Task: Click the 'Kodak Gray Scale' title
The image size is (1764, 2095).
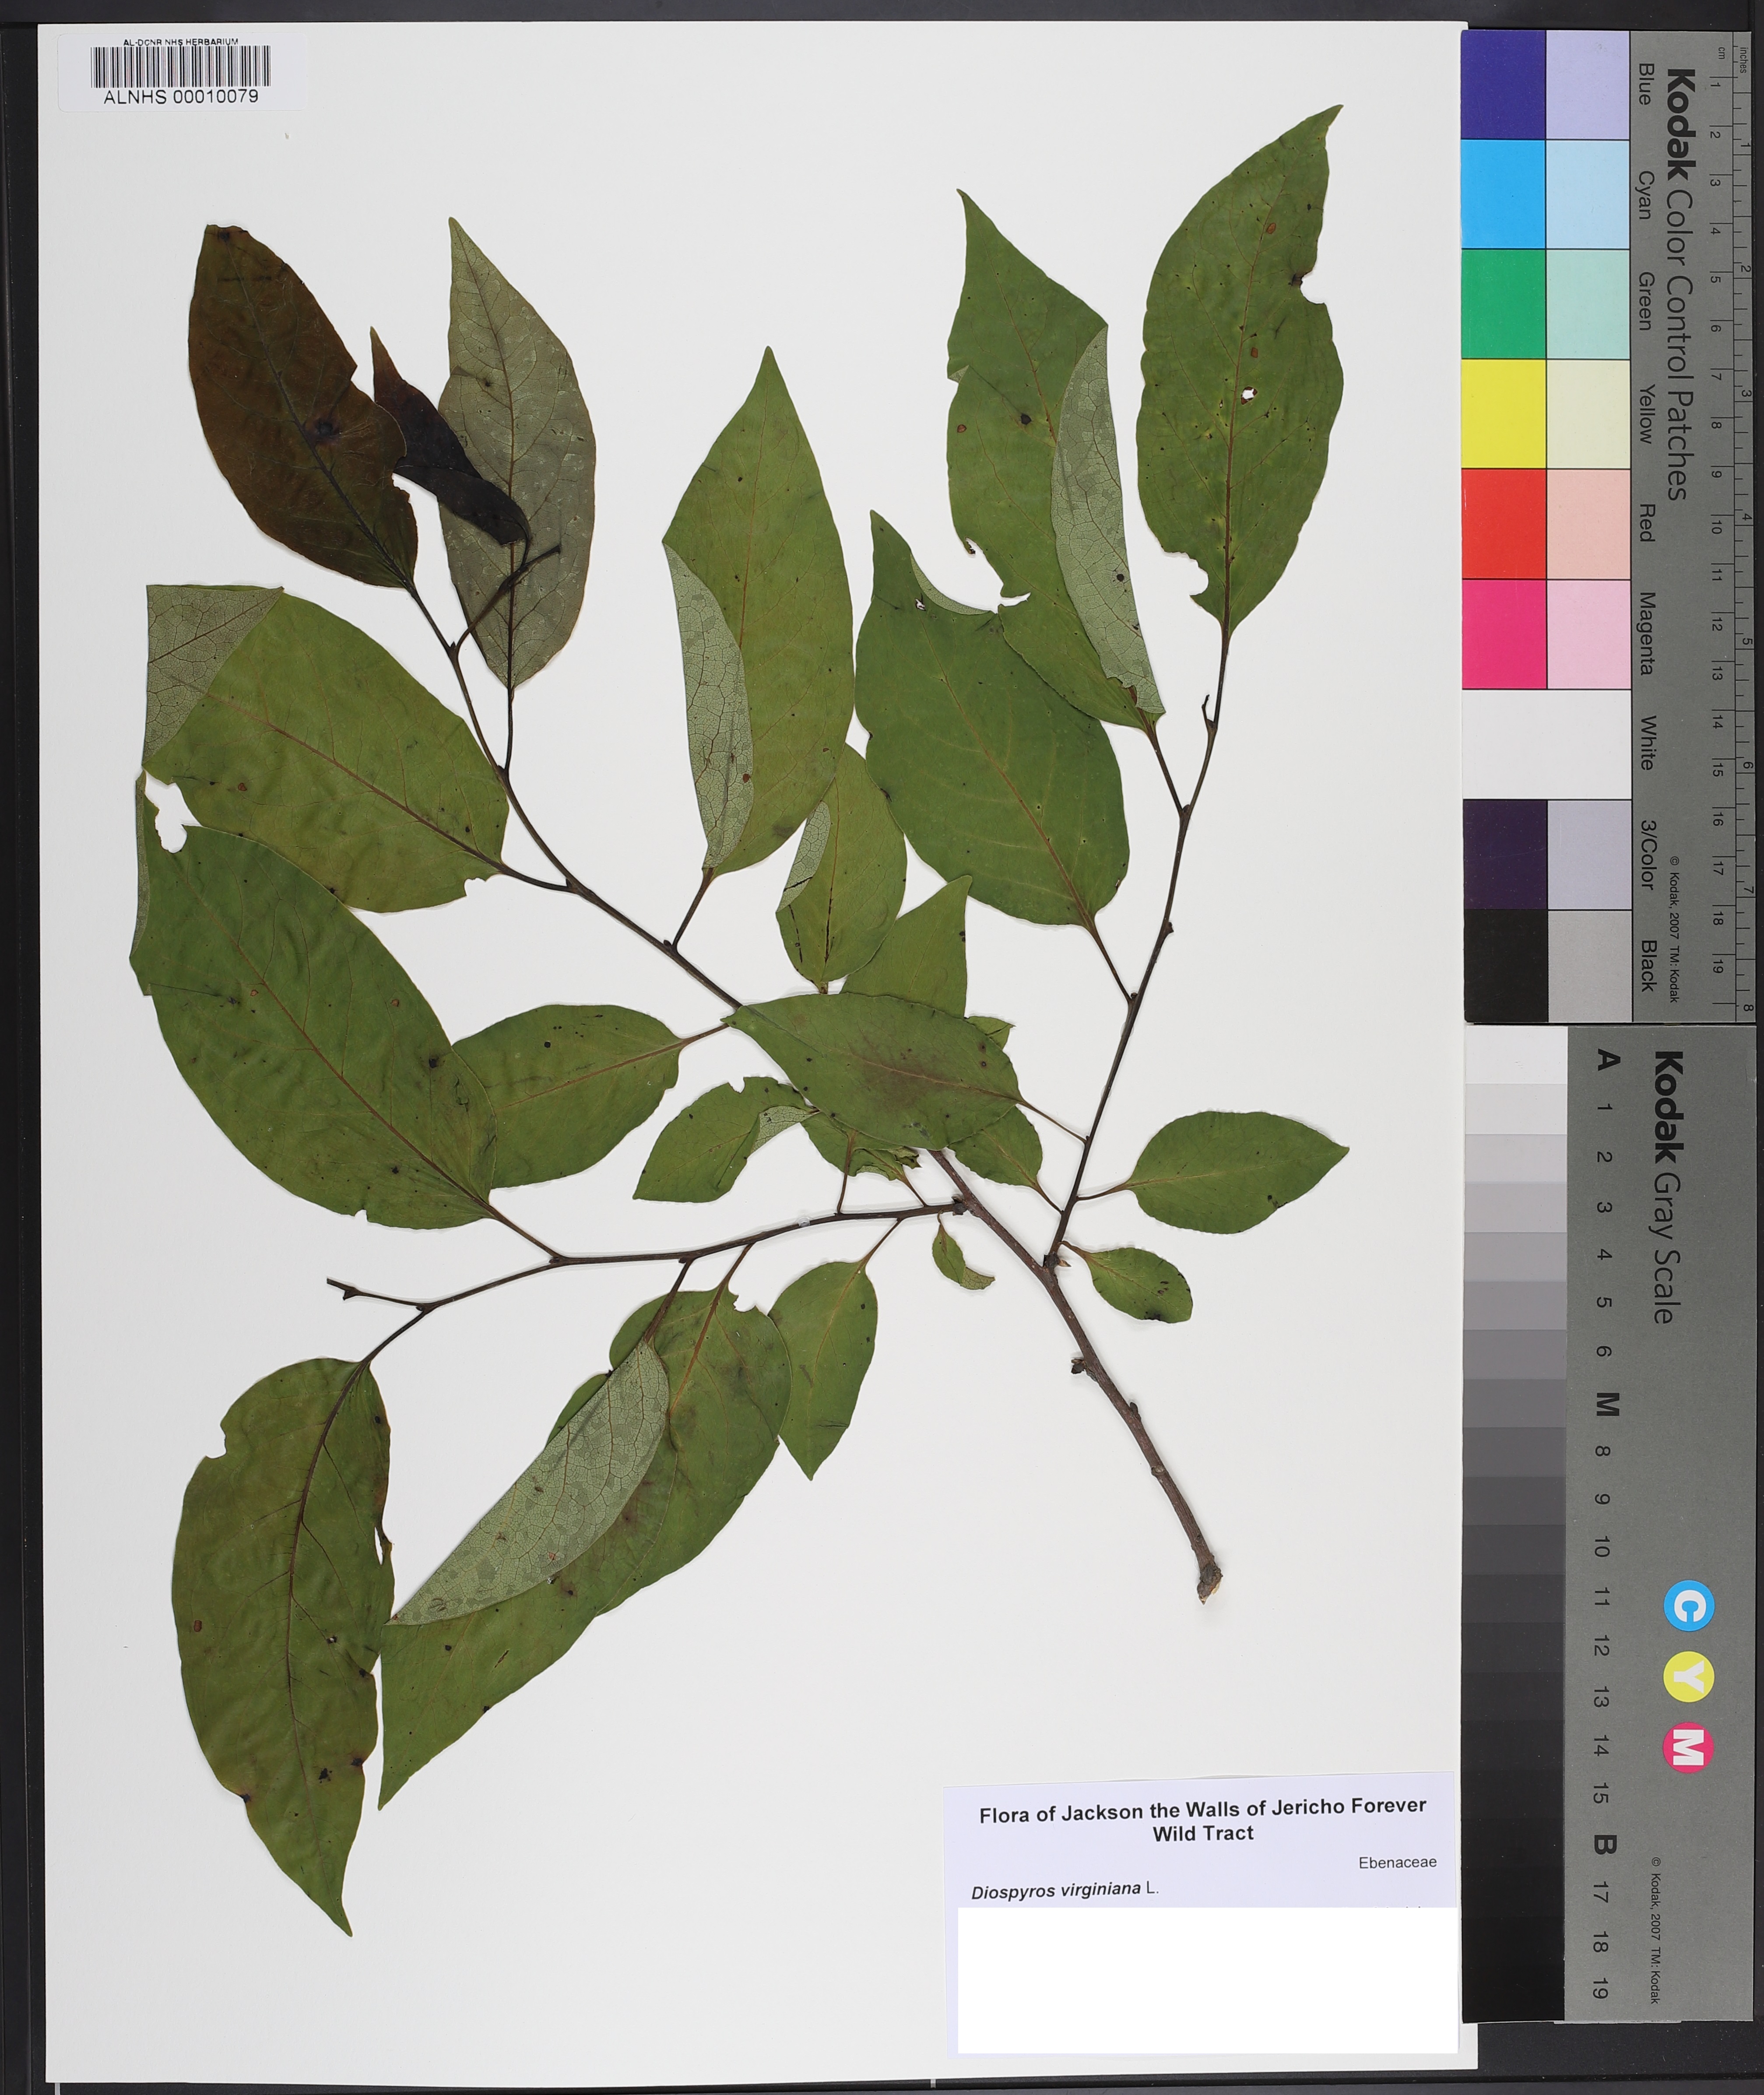Action: point(1667,1187)
